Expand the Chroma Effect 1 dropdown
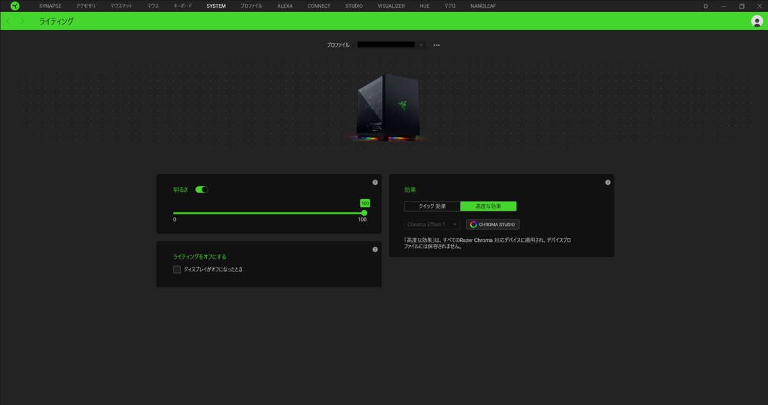 (432, 225)
